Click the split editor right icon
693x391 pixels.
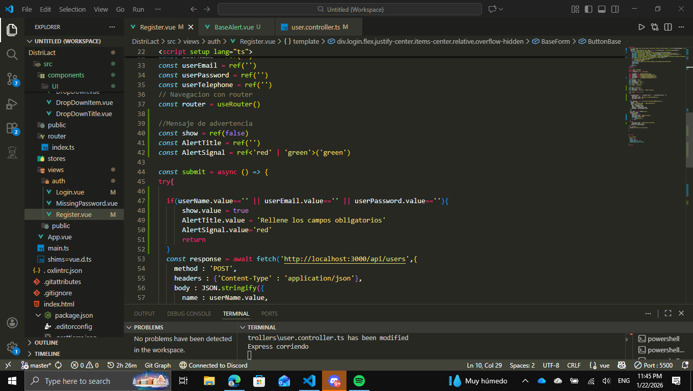click(668, 27)
